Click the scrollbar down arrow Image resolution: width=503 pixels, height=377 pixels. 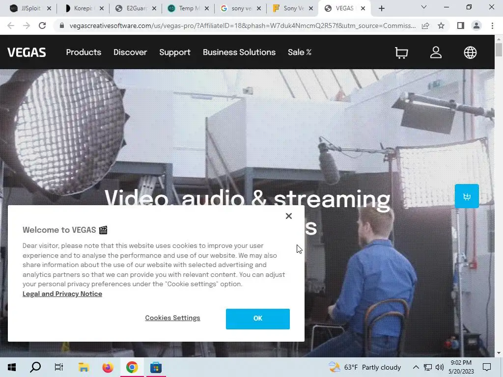pos(499,353)
